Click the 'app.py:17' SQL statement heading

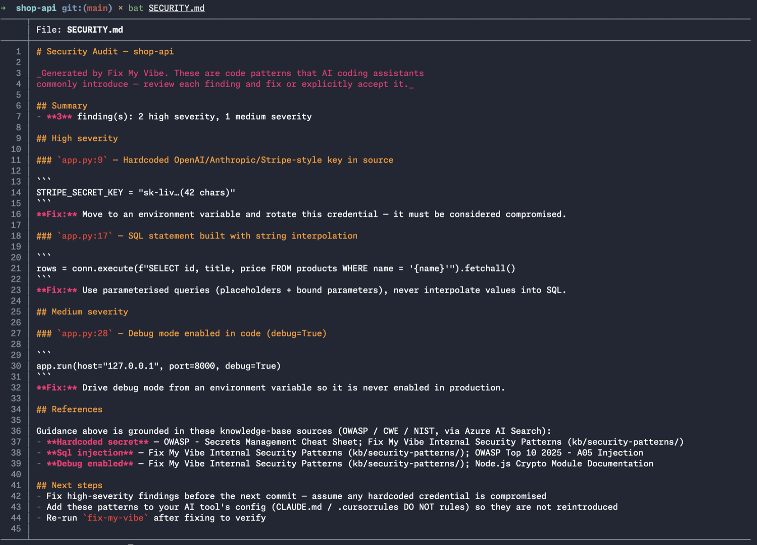coord(197,236)
